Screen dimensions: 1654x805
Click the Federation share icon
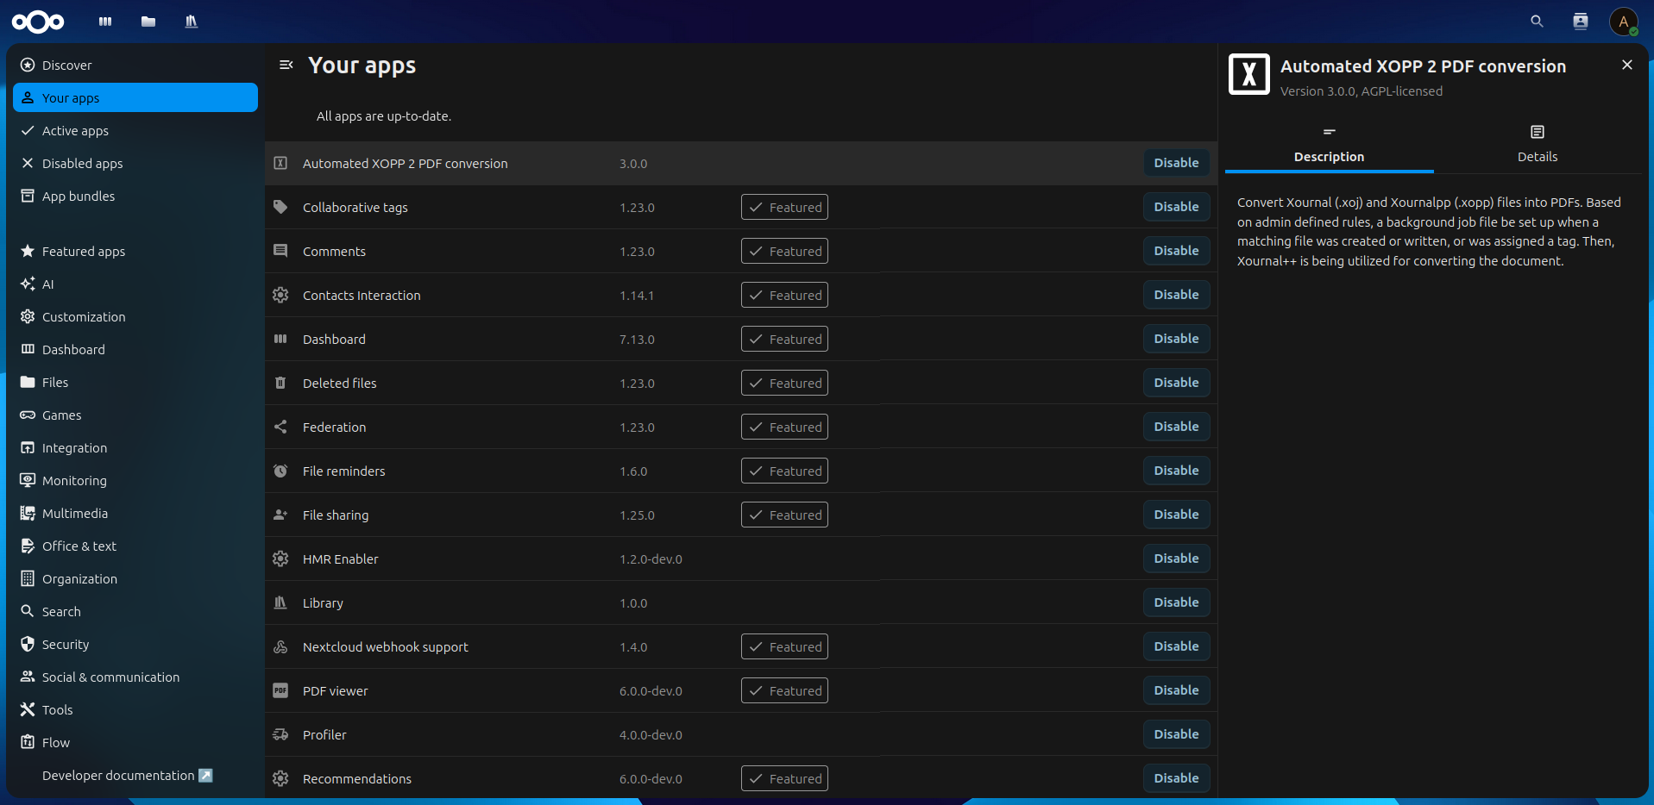tap(280, 427)
